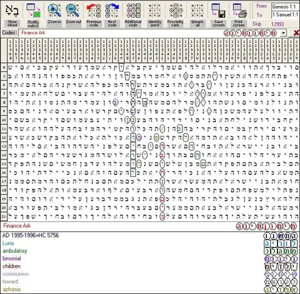
Task: Select the binomial term in list
Action: point(12,259)
